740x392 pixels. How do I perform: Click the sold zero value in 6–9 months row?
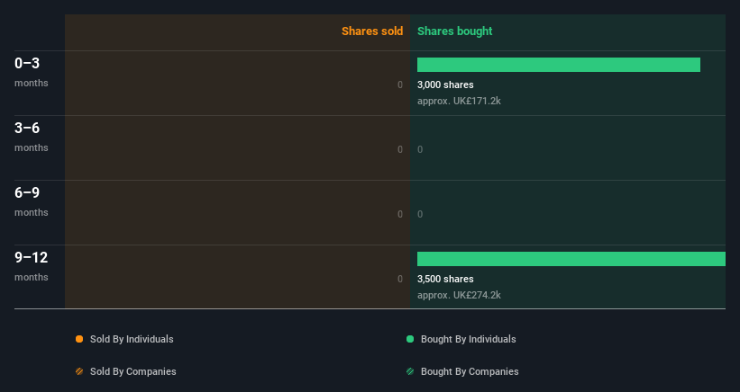click(400, 214)
